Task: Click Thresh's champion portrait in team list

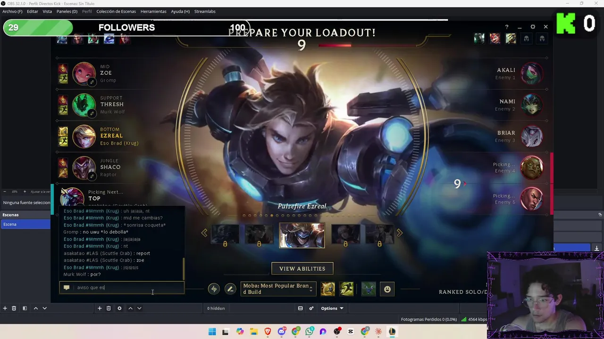Action: [x=84, y=105]
